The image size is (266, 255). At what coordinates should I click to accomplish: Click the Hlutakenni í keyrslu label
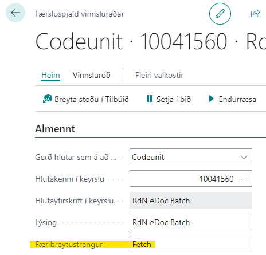coord(69,179)
